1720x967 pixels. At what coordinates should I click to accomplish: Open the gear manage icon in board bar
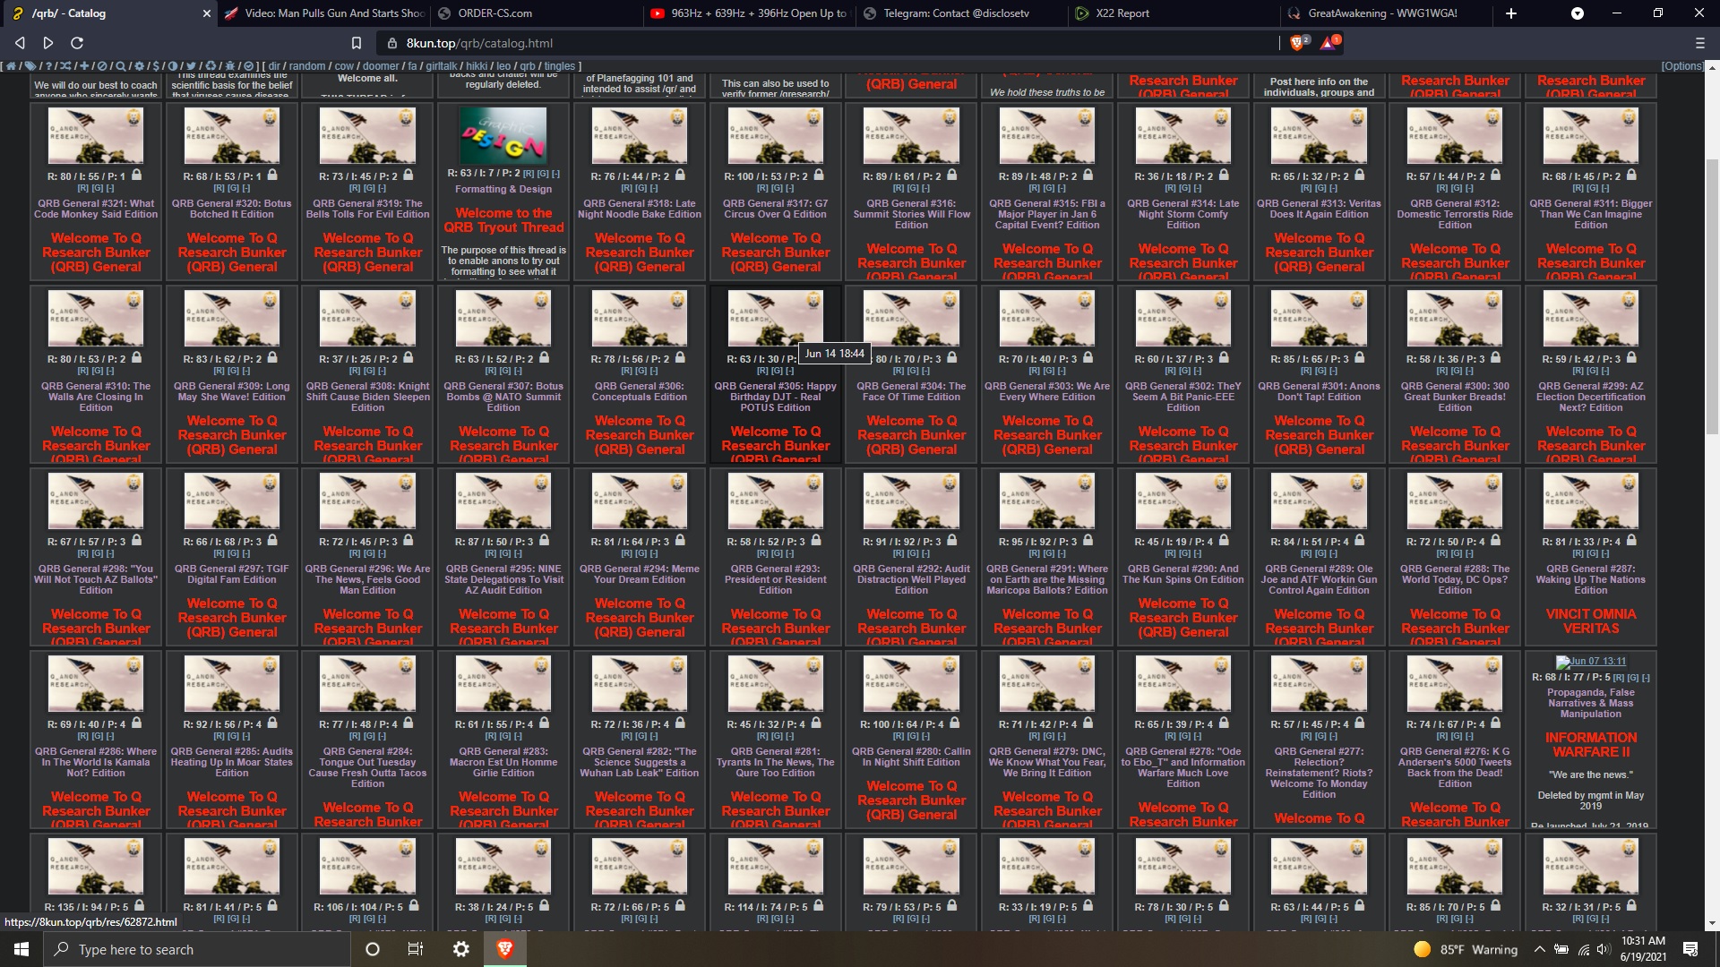[x=139, y=66]
